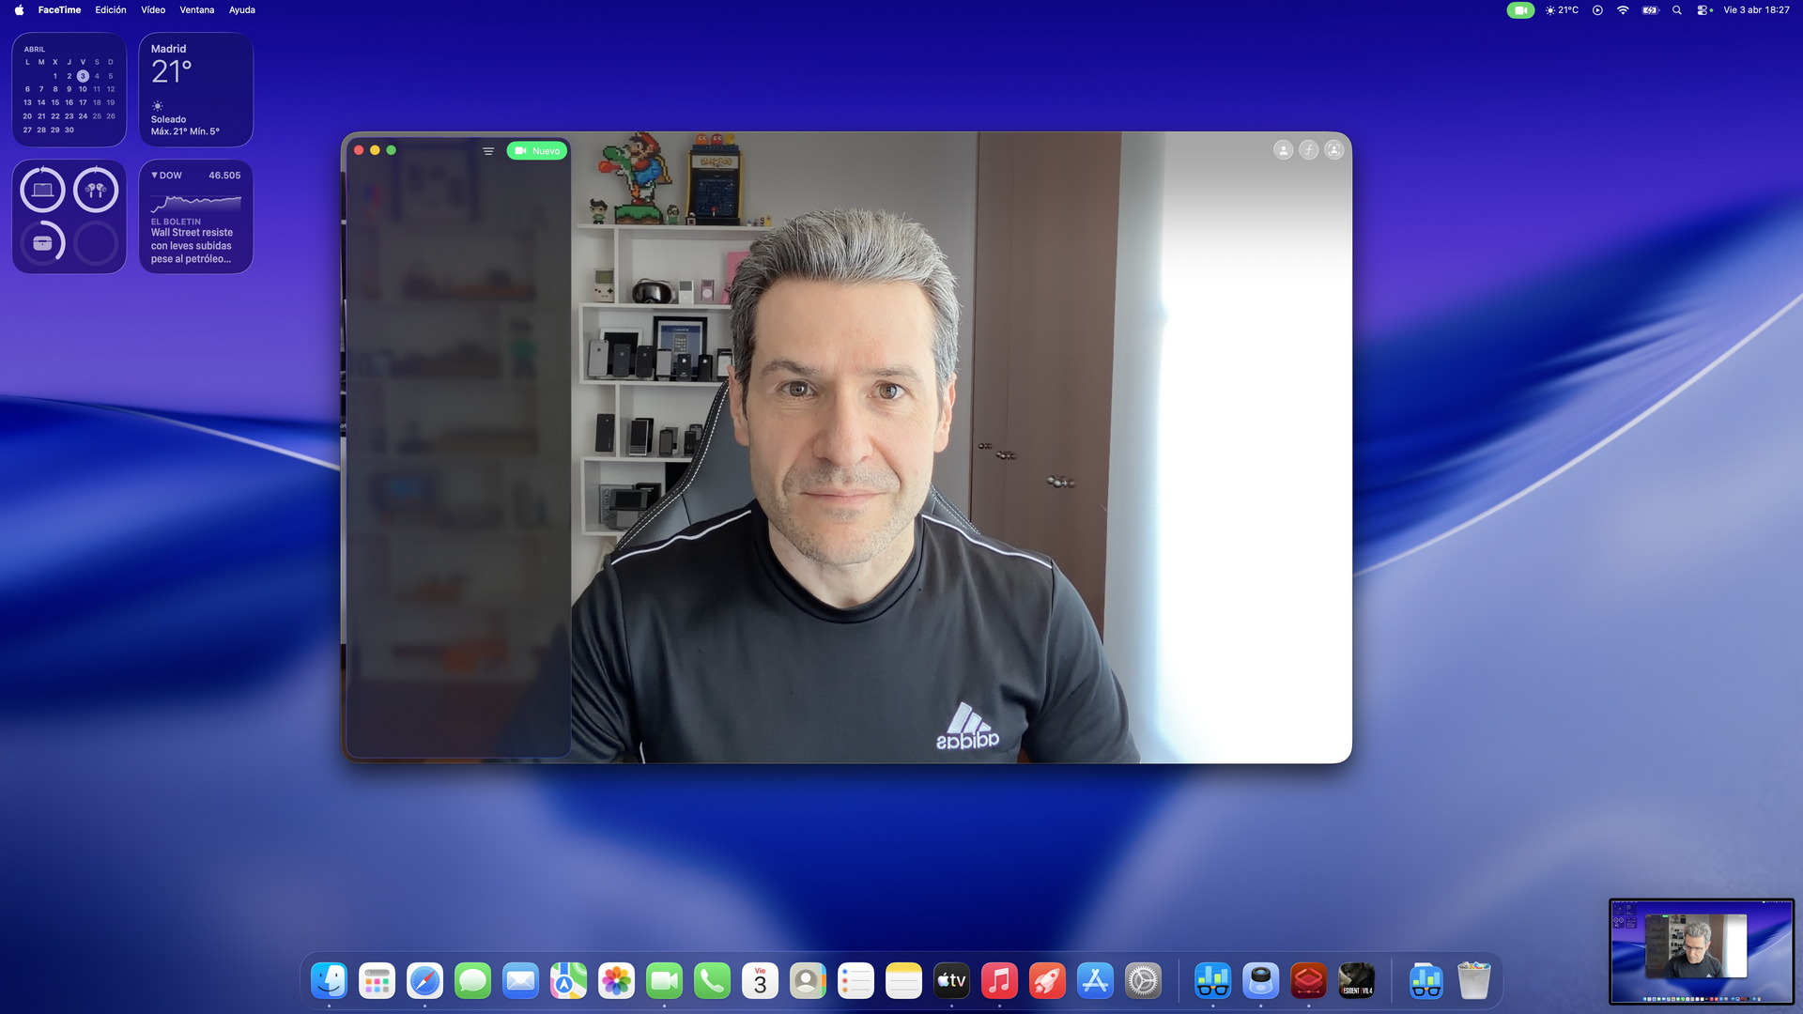The image size is (1803, 1014).
Task: Click the Nuevo FaceTime button
Action: 536,151
